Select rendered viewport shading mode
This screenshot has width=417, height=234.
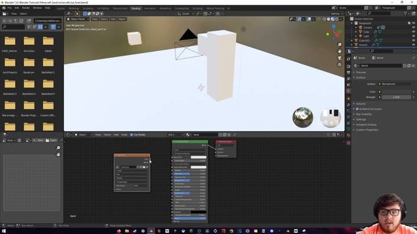337,19
